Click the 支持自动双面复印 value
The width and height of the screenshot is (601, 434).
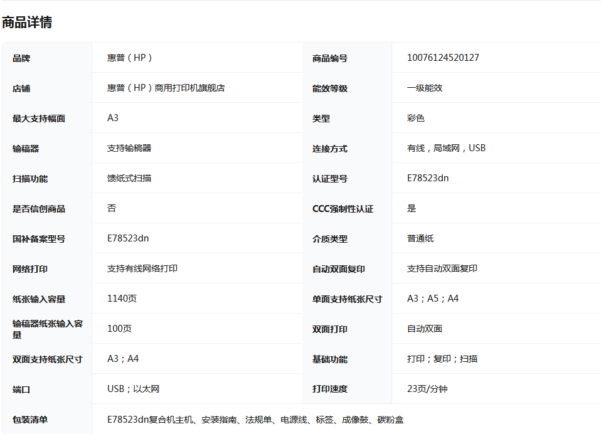tap(442, 268)
